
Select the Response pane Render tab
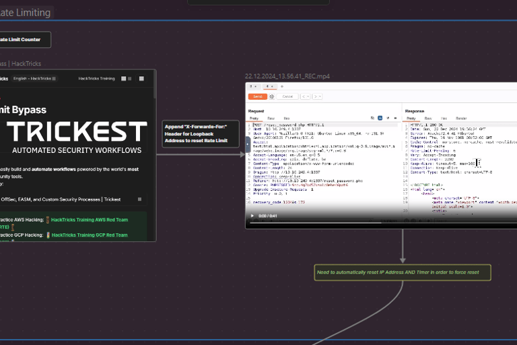[x=461, y=118]
